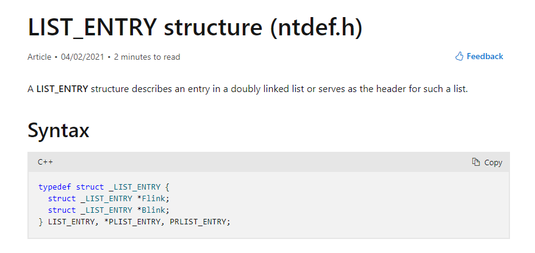The image size is (535, 253).
Task: Open the Feedback link
Action: click(x=479, y=56)
